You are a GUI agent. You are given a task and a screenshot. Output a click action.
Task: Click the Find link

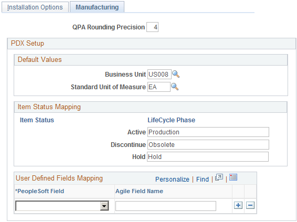click(203, 179)
